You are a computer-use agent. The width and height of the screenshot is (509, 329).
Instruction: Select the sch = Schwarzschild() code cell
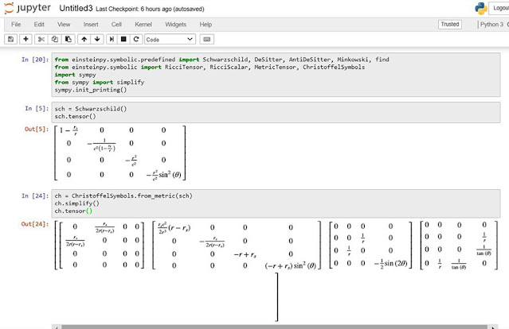coord(276,112)
